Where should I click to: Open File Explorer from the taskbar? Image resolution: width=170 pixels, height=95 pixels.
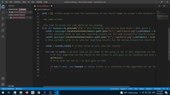pos(21,93)
